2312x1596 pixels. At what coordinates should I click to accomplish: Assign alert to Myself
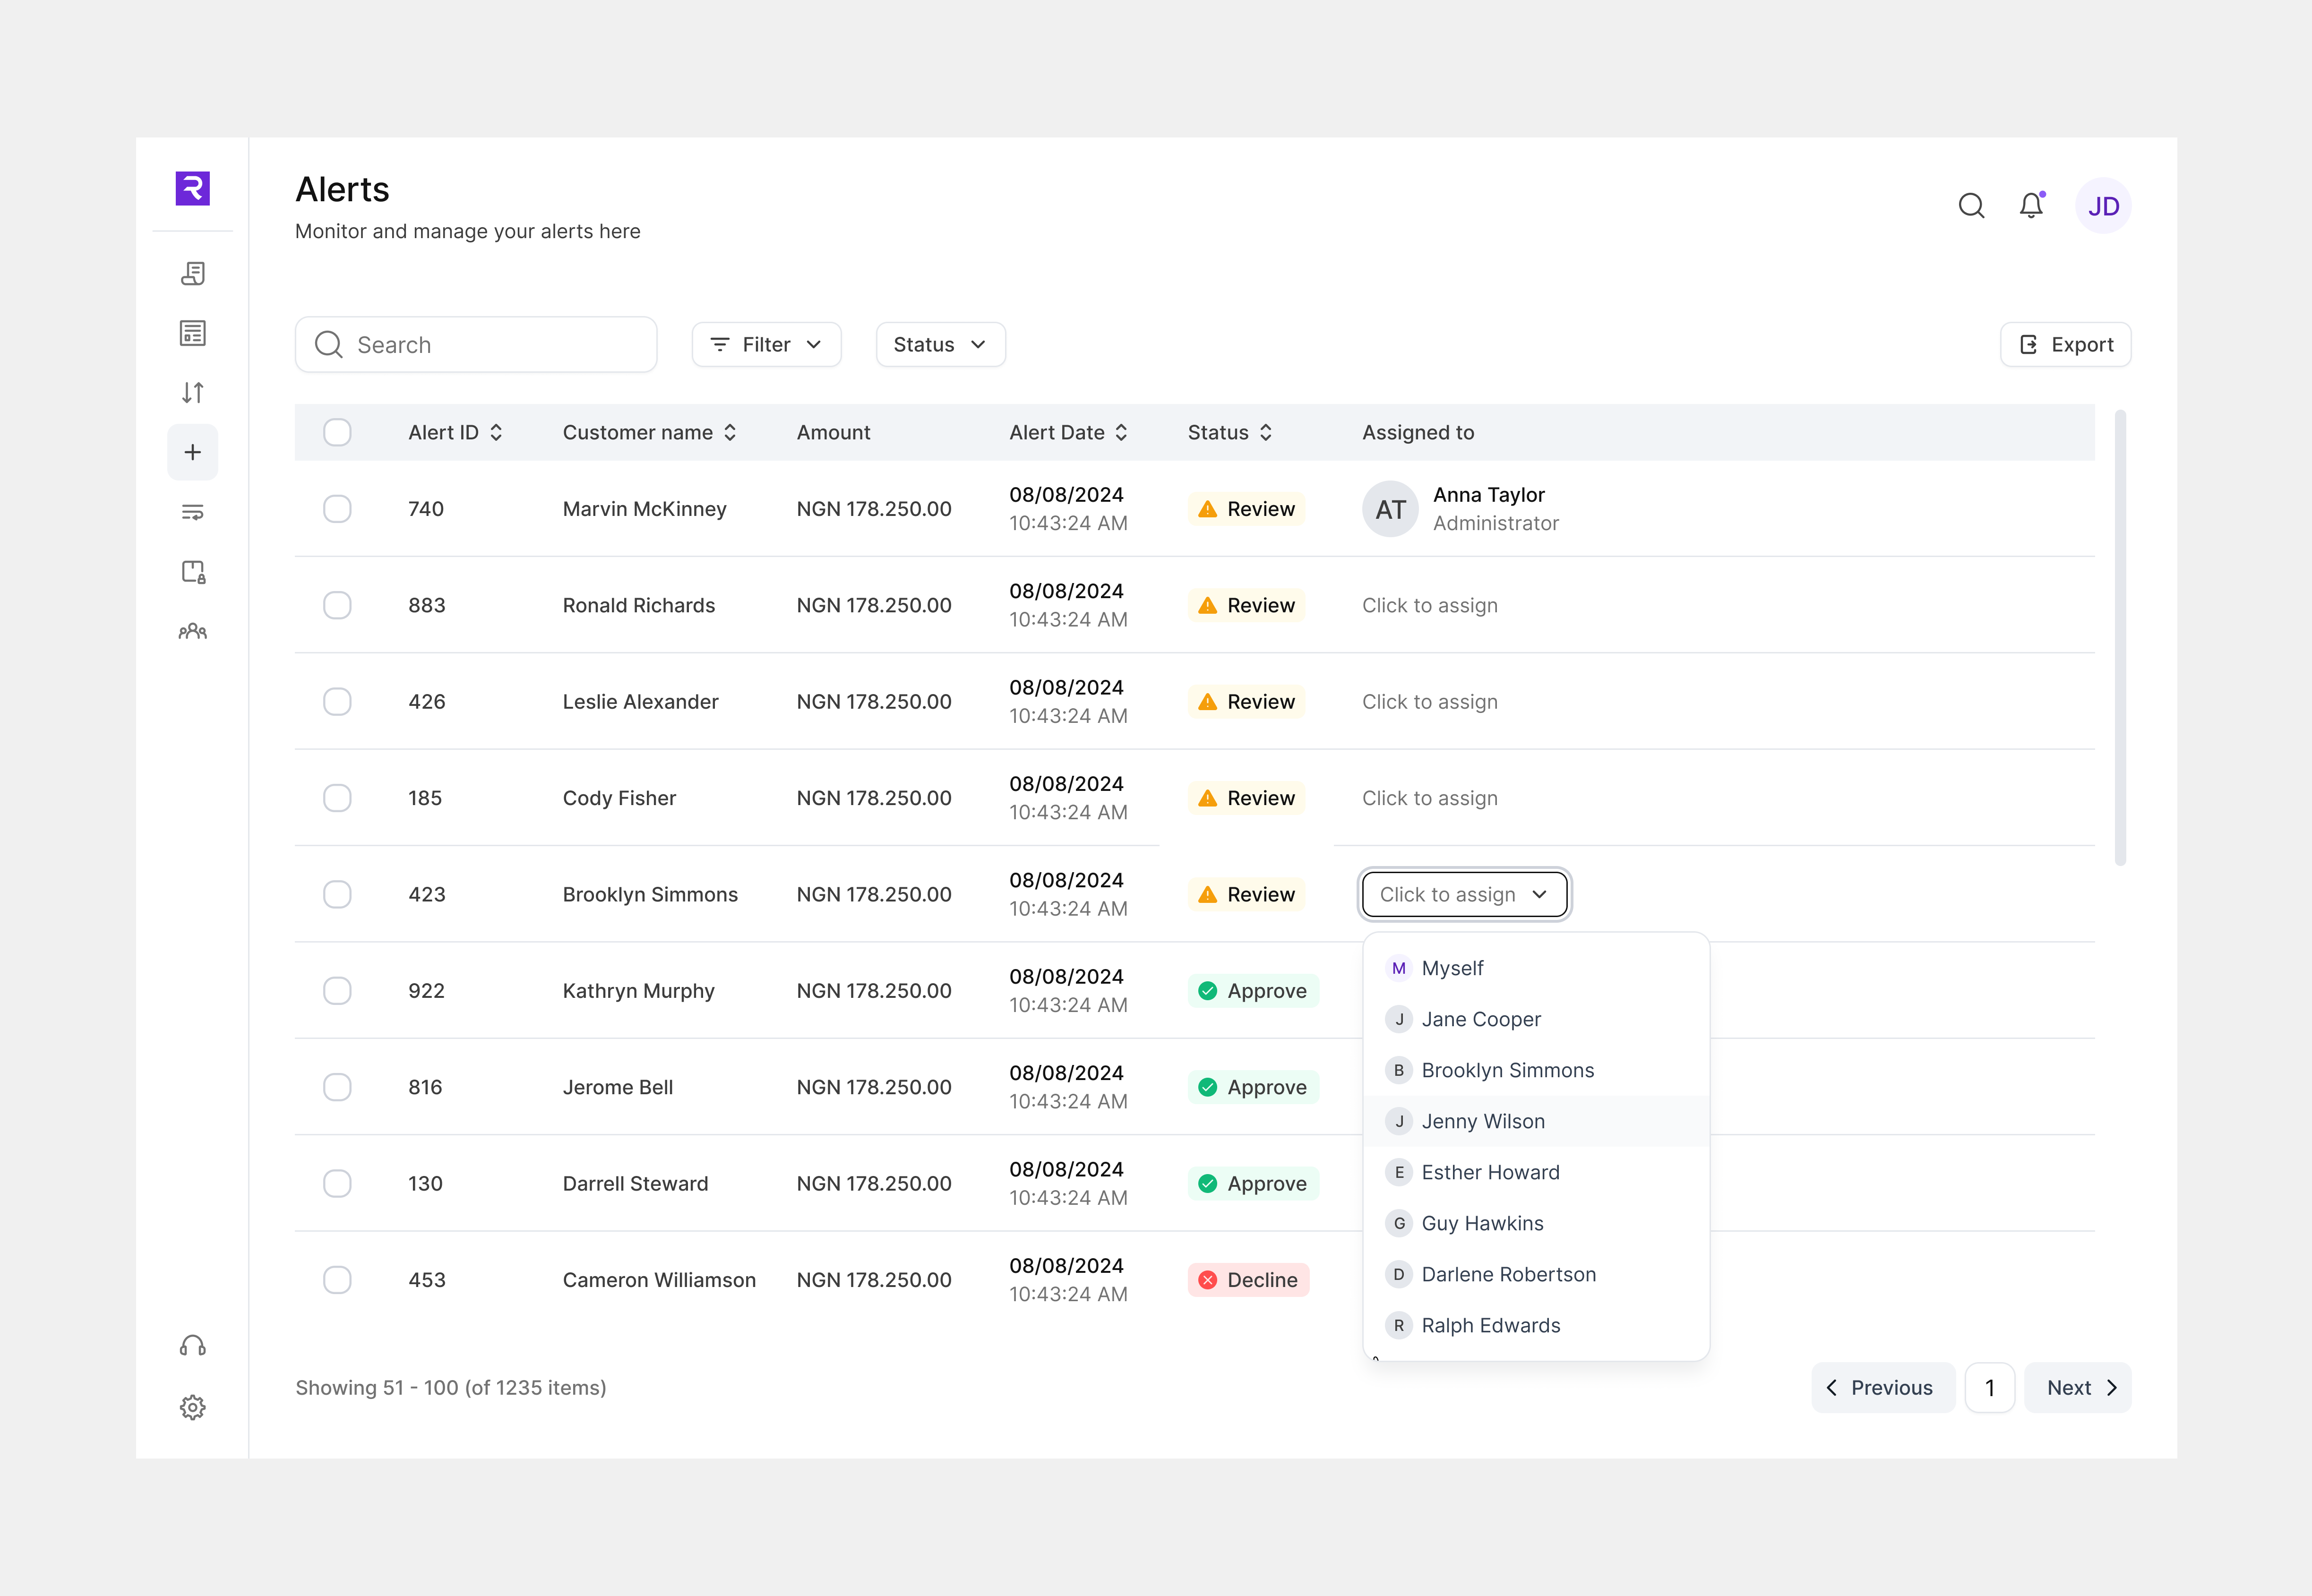(x=1536, y=968)
